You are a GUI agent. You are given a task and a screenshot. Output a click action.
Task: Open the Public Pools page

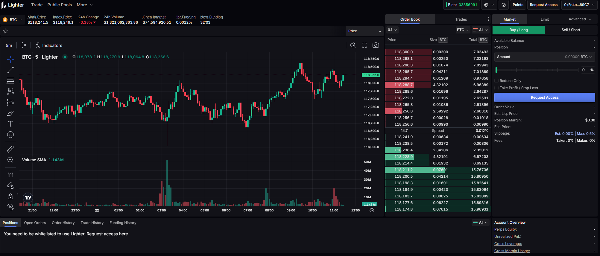(60, 5)
